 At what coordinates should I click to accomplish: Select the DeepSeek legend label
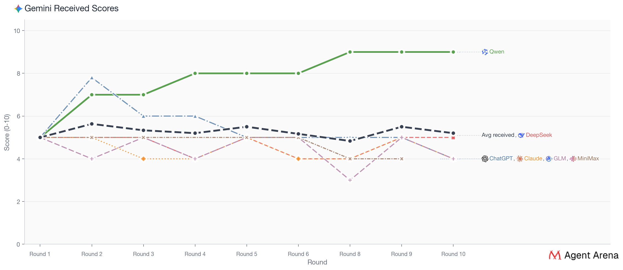[x=539, y=135]
